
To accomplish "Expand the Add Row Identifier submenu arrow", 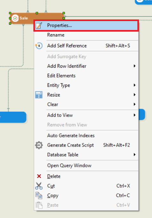I will click(x=135, y=66).
